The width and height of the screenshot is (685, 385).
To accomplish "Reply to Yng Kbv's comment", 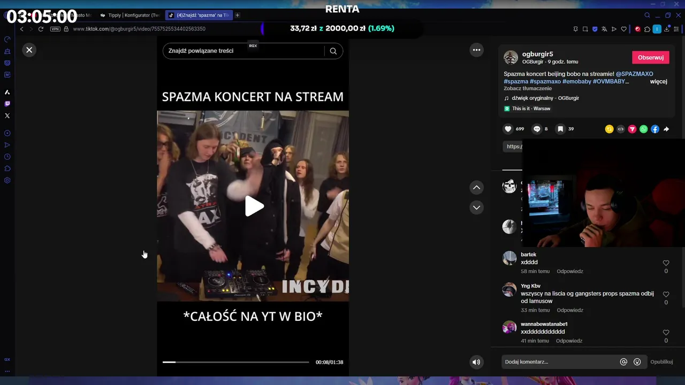I will click(x=570, y=310).
